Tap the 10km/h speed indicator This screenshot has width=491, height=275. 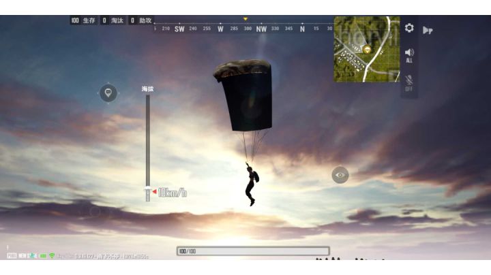click(x=172, y=193)
